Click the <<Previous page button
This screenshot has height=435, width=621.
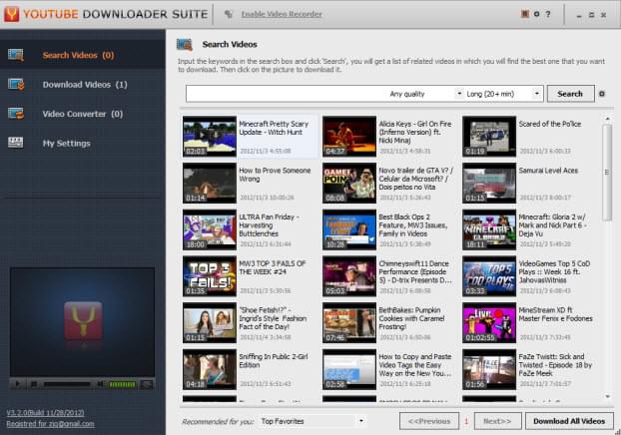pyautogui.click(x=429, y=421)
